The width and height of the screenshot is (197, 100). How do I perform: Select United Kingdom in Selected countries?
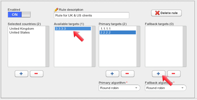22,29
